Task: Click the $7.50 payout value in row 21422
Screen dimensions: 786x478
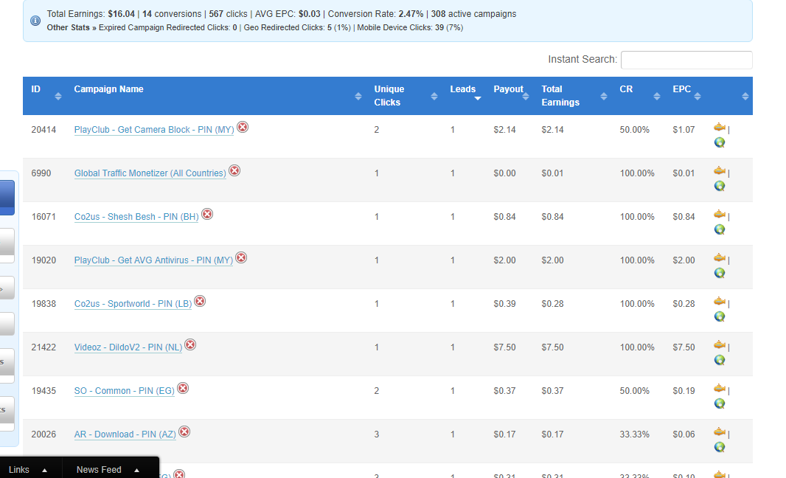Action: (504, 347)
